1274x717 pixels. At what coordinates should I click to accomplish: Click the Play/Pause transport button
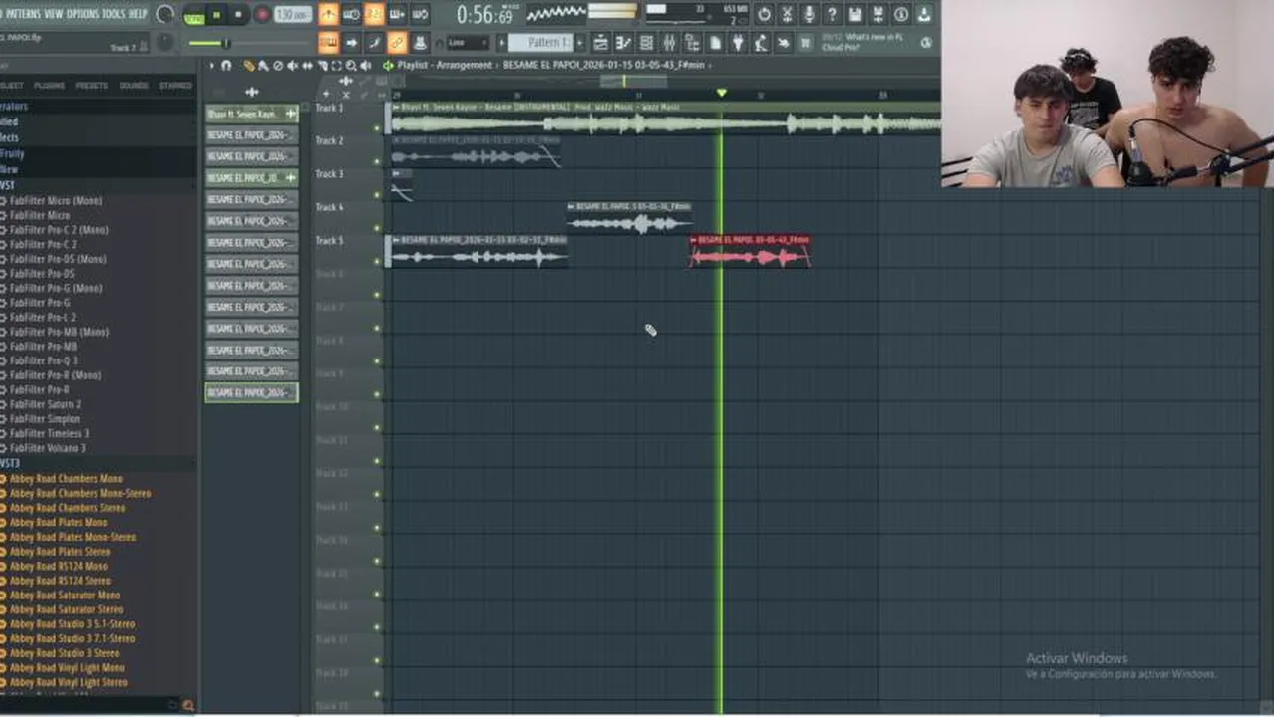pos(216,15)
